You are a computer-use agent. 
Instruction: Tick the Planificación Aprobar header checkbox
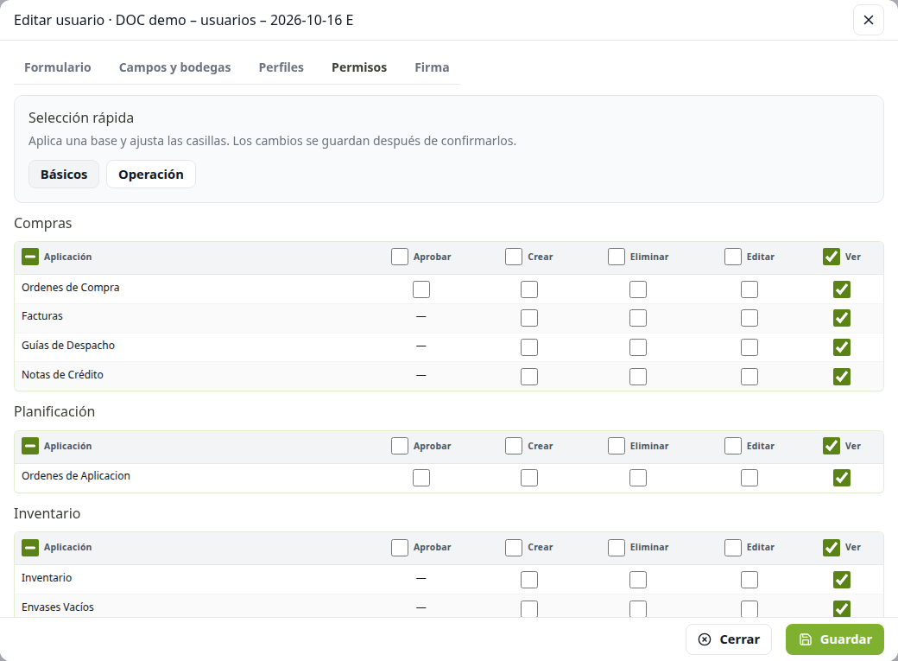[x=400, y=446]
